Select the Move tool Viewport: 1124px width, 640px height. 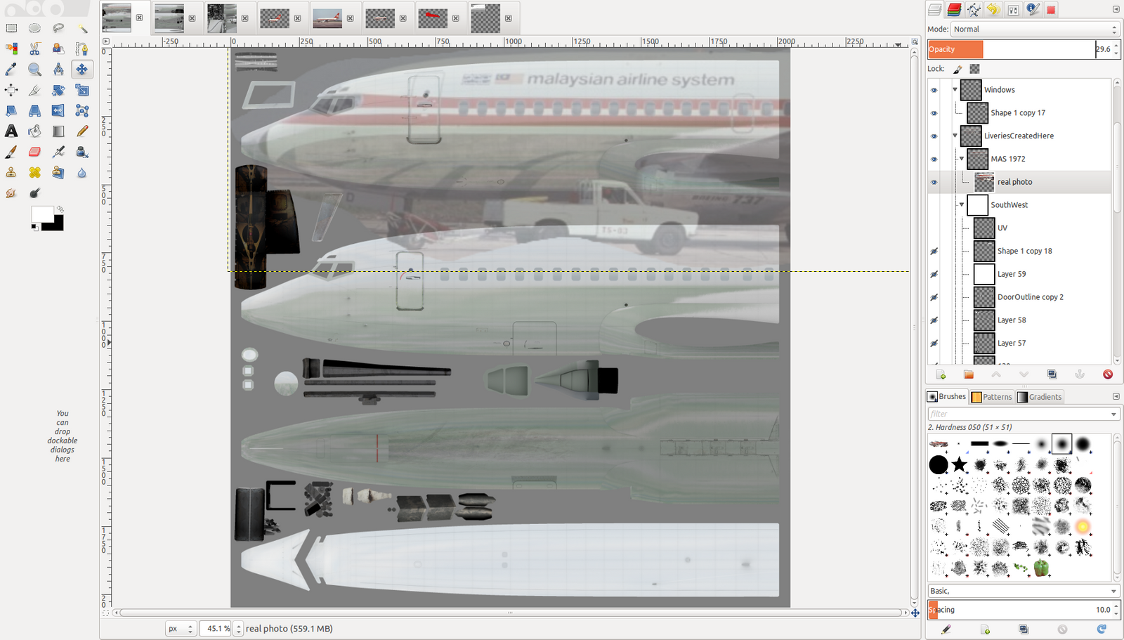click(x=82, y=69)
